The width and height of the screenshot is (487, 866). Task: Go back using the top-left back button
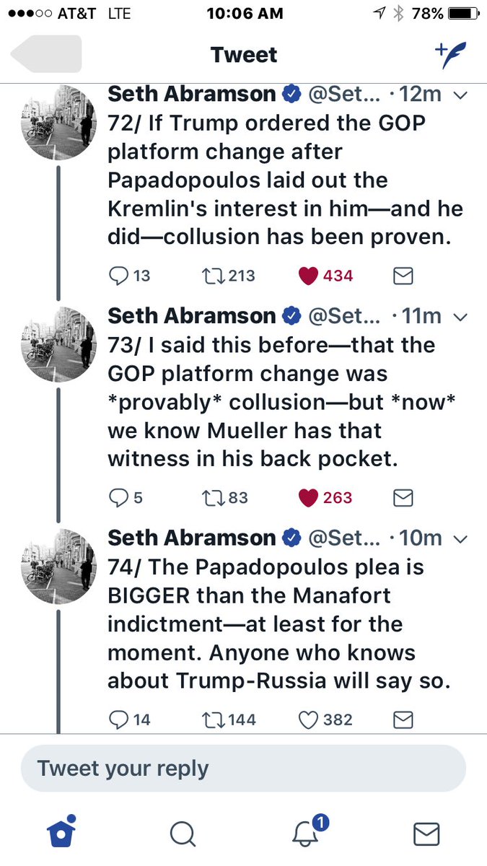tap(46, 54)
